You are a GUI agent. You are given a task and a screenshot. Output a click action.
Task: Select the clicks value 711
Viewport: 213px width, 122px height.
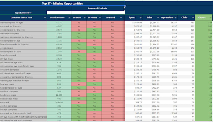(x=192, y=22)
